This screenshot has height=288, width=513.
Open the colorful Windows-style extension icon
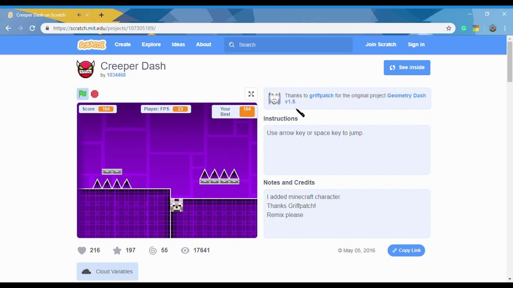click(476, 28)
